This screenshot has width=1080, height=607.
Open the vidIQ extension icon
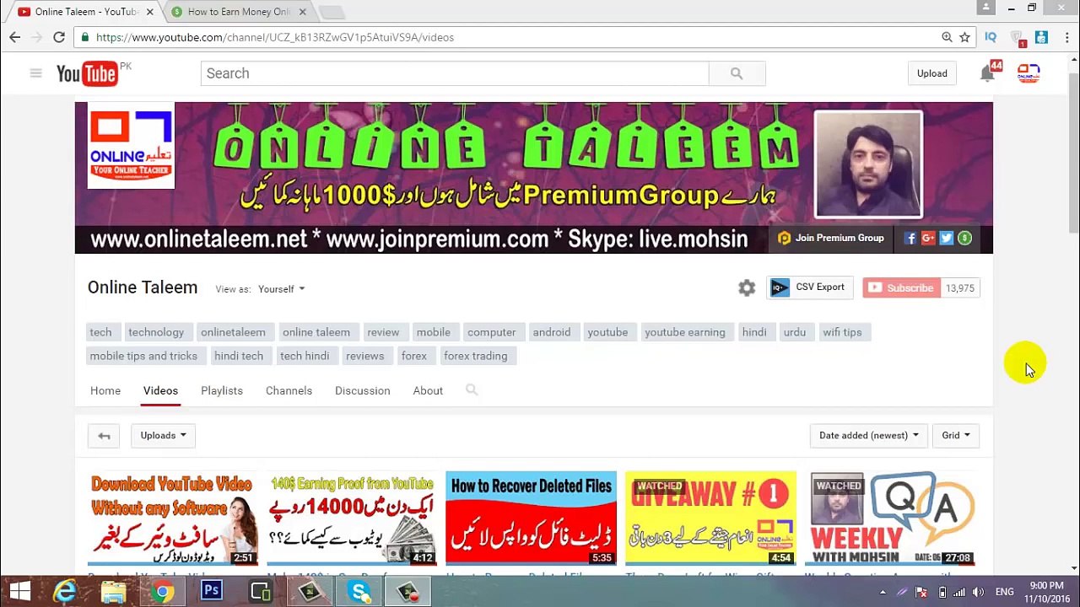pos(991,37)
